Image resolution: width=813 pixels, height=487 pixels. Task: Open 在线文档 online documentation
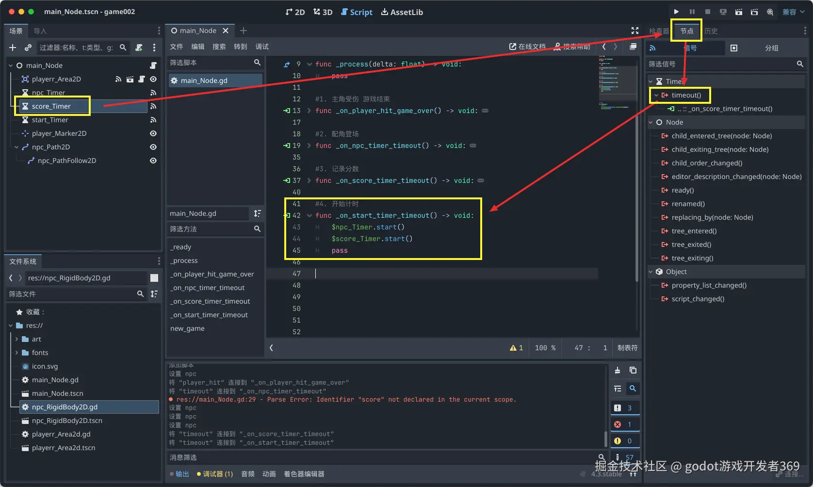[527, 47]
